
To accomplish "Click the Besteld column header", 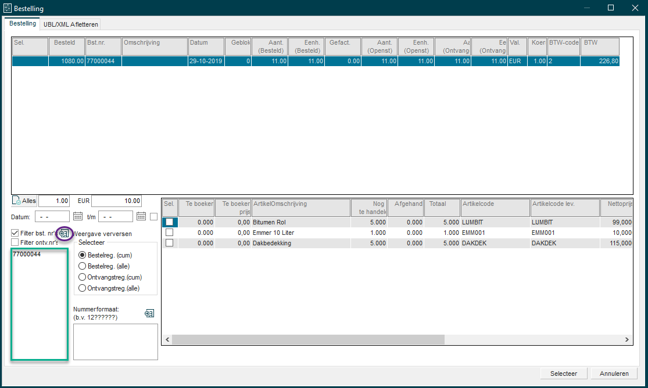I will click(66, 46).
